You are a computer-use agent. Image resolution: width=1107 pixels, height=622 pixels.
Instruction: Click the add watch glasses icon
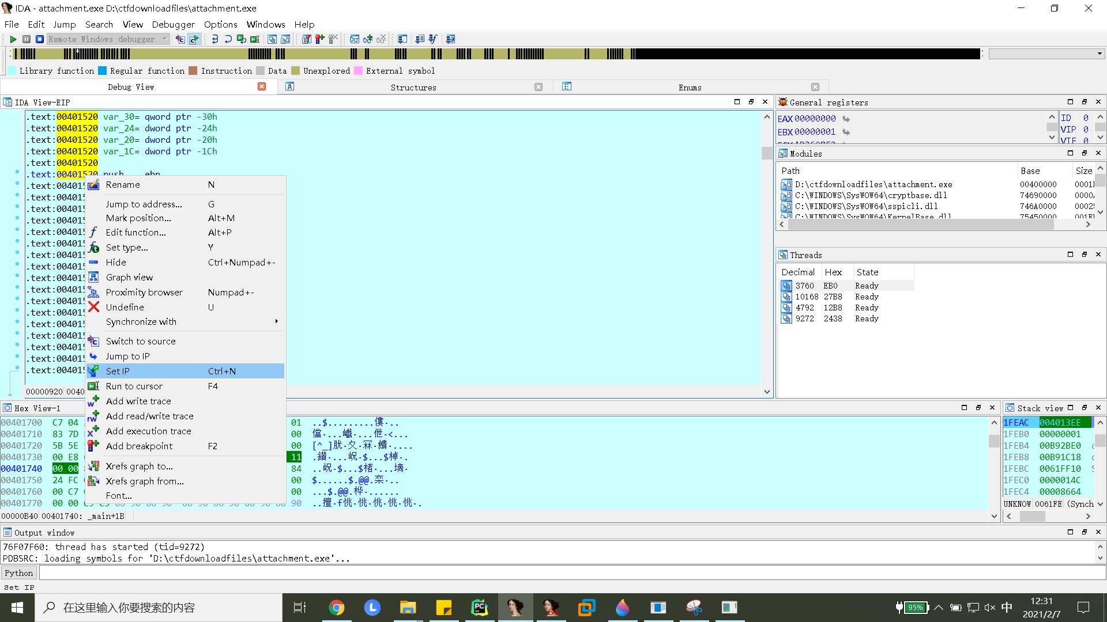click(367, 39)
